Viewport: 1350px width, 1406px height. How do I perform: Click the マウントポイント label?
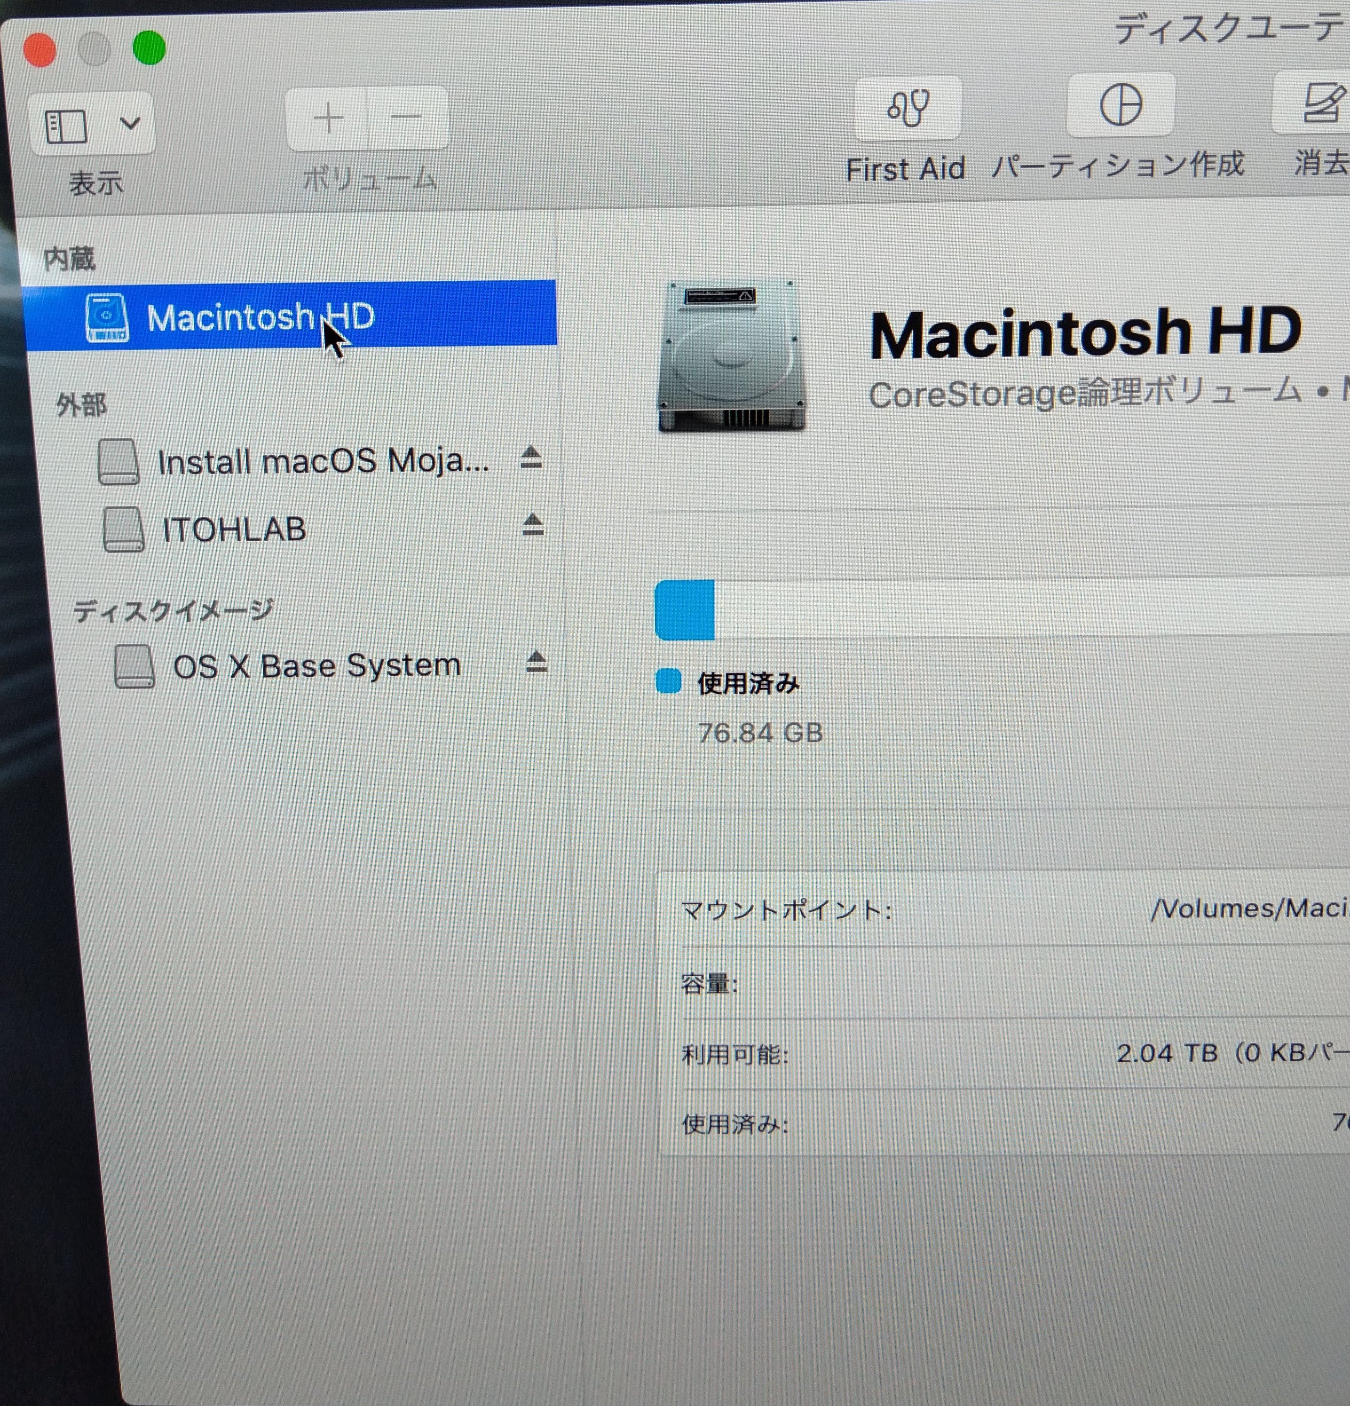pyautogui.click(x=786, y=910)
